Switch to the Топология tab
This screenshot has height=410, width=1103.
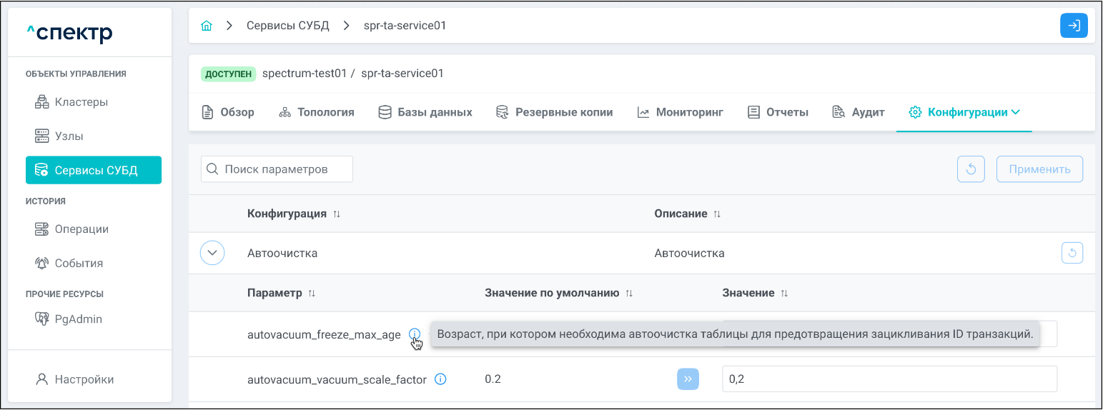(316, 112)
